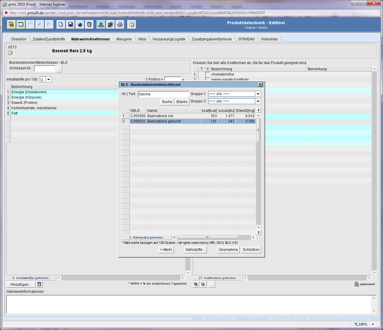Open help with the question mark icon
Screen dimensions: 383x330
[x=131, y=24]
